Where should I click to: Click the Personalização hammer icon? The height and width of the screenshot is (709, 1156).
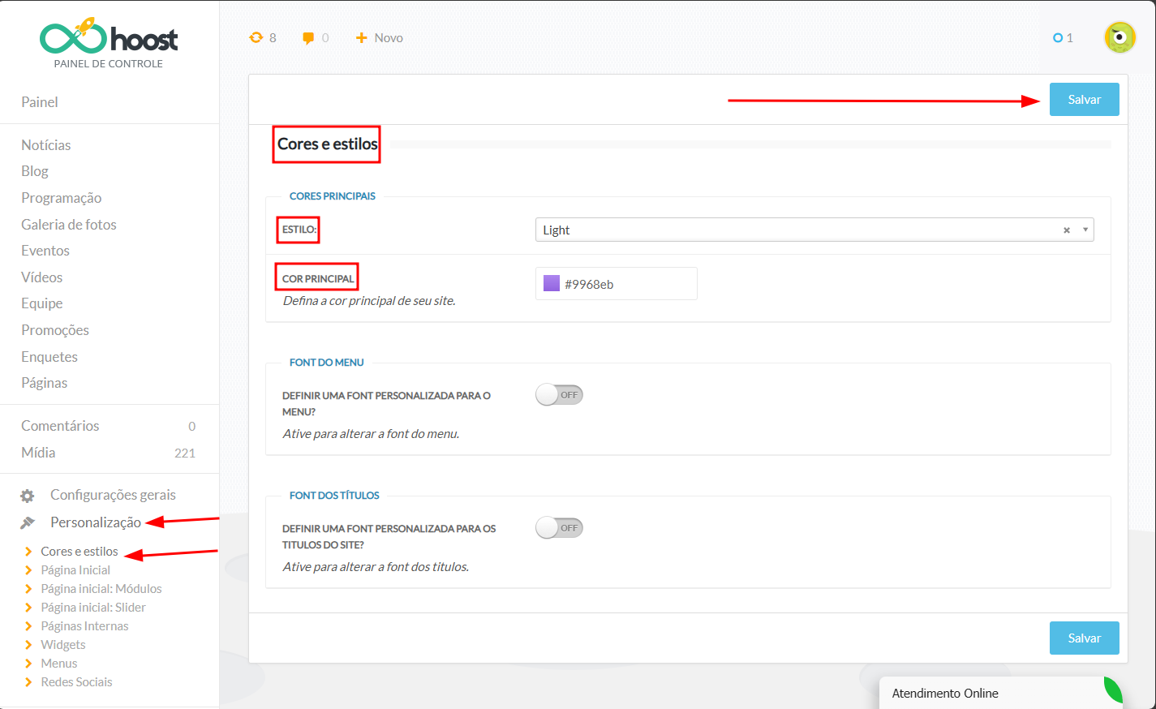(x=28, y=523)
